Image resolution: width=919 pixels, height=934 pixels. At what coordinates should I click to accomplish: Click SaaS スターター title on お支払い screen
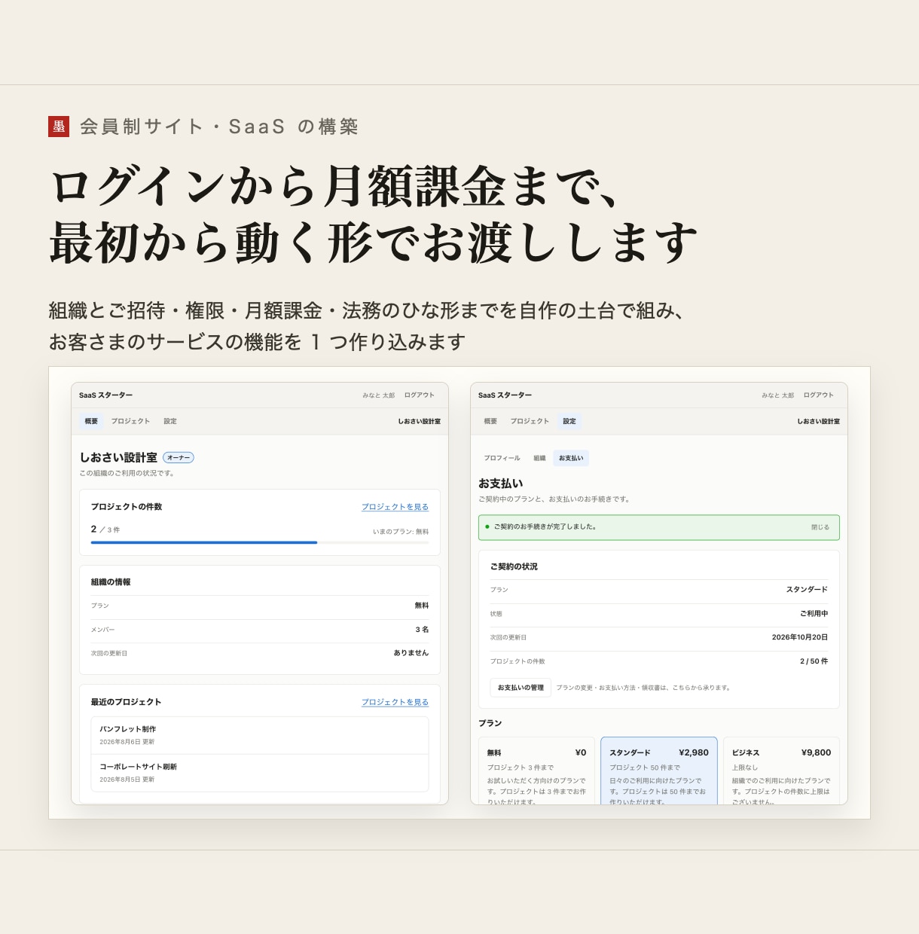[x=505, y=395]
